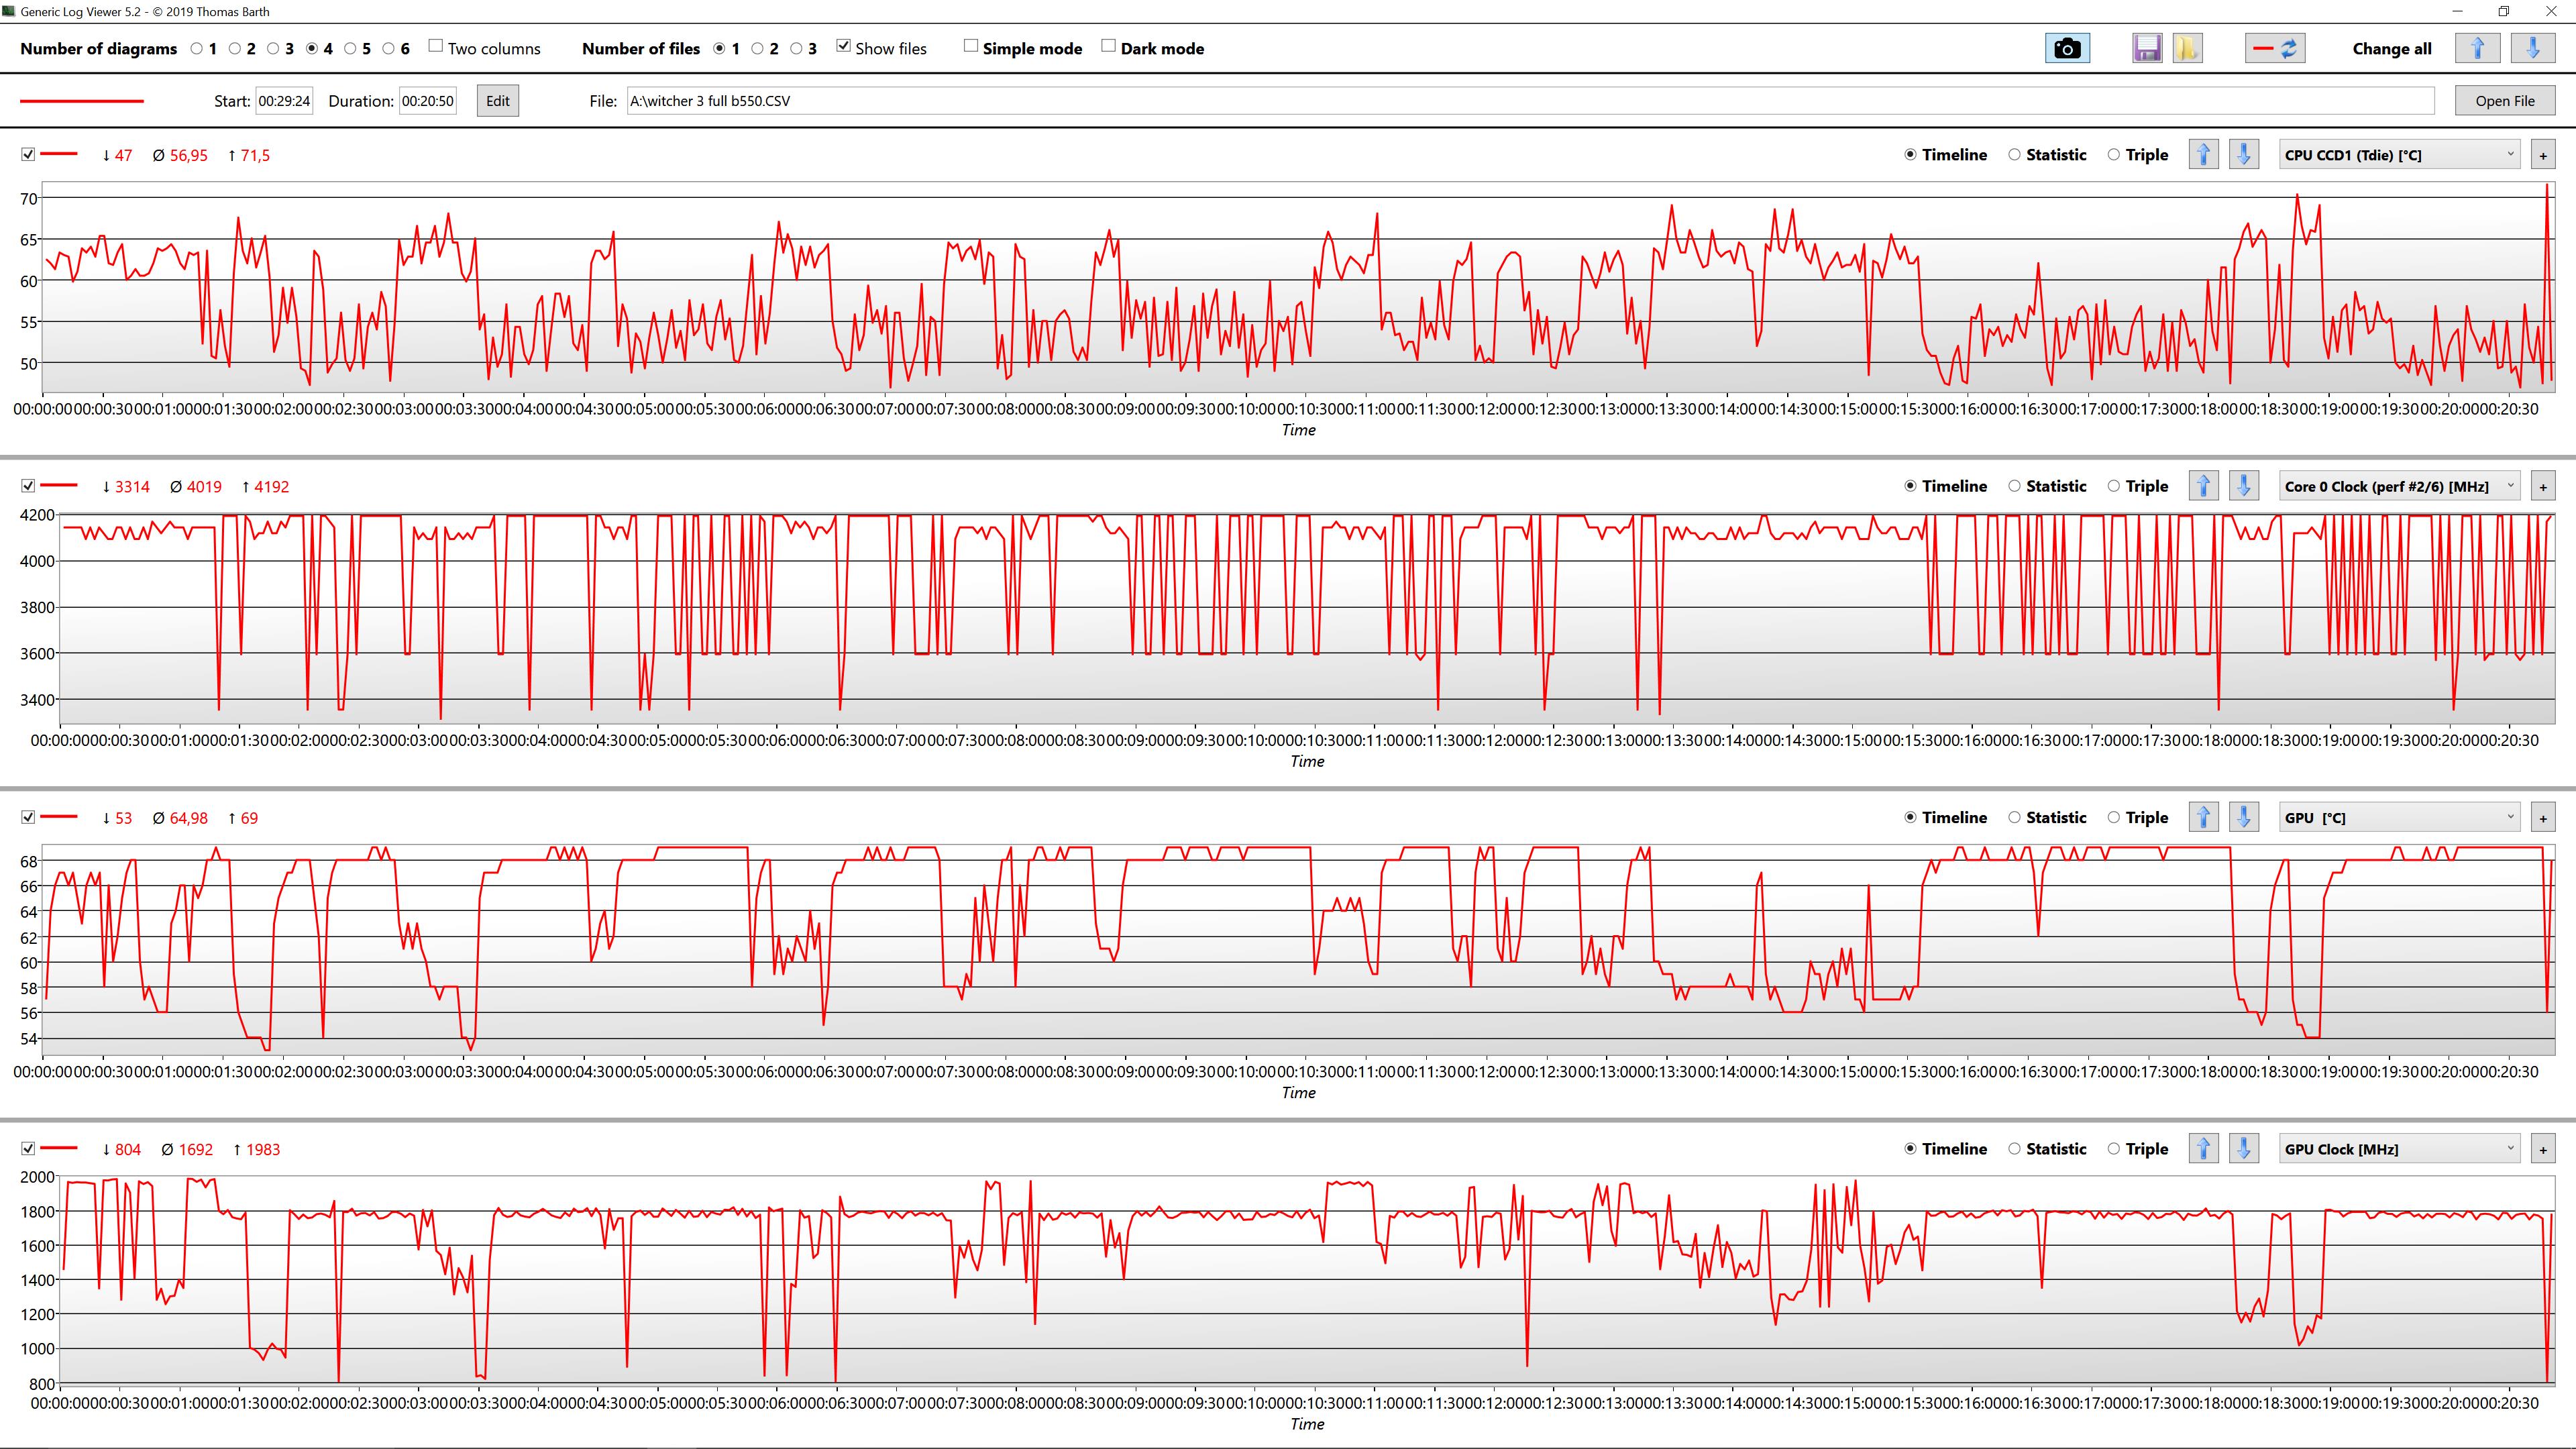Enable Simple mode checkbox

[x=971, y=46]
